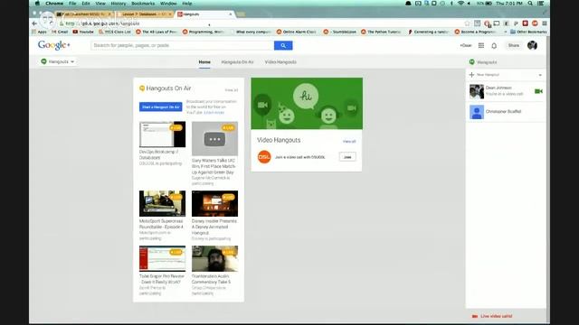Click the Learn more link

point(214,112)
